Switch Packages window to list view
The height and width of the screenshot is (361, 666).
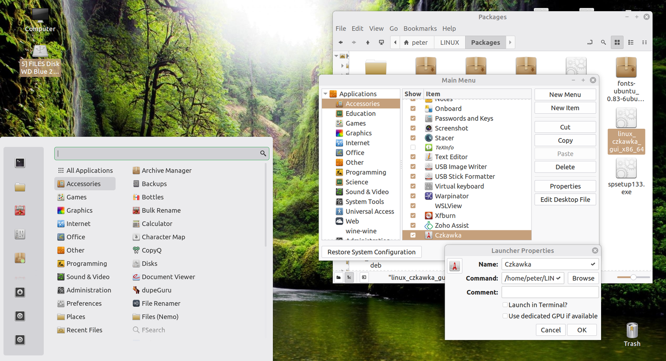(x=631, y=42)
